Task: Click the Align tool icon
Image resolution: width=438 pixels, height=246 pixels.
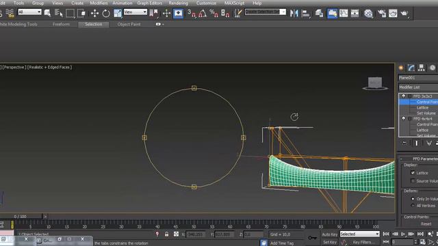Action: coord(306,13)
